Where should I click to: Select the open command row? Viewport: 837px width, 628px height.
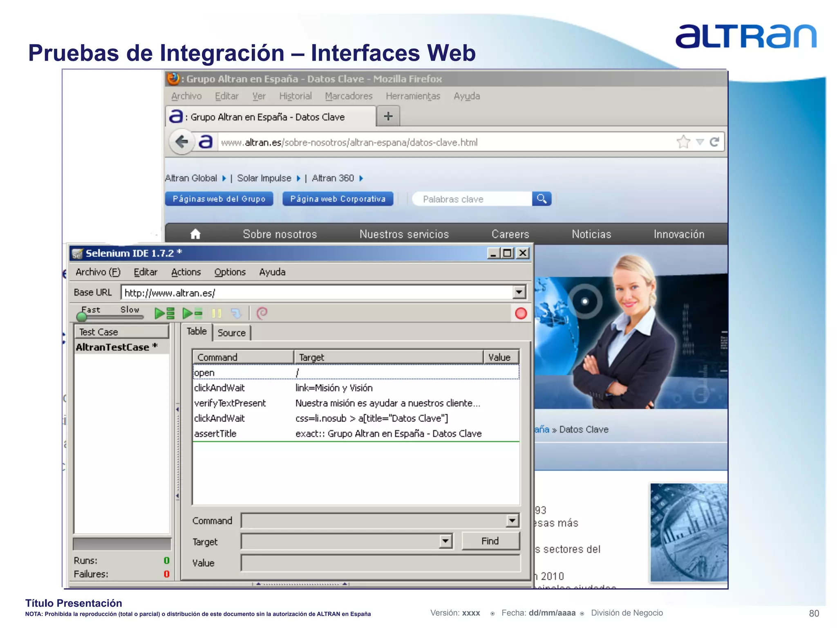coord(356,372)
